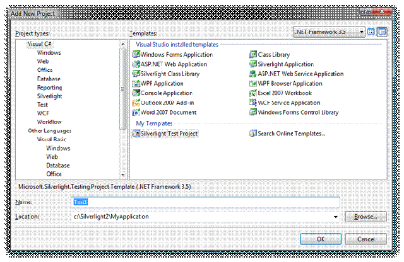Select Database under Visual Basic
The image size is (404, 262).
pyautogui.click(x=58, y=166)
